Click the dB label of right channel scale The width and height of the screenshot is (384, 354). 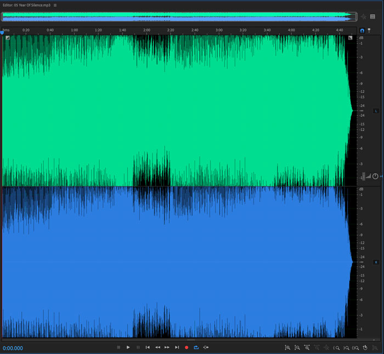point(361,189)
